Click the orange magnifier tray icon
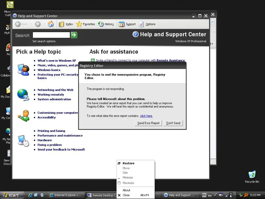Screen dimensions: 265x199 (246, 195)
